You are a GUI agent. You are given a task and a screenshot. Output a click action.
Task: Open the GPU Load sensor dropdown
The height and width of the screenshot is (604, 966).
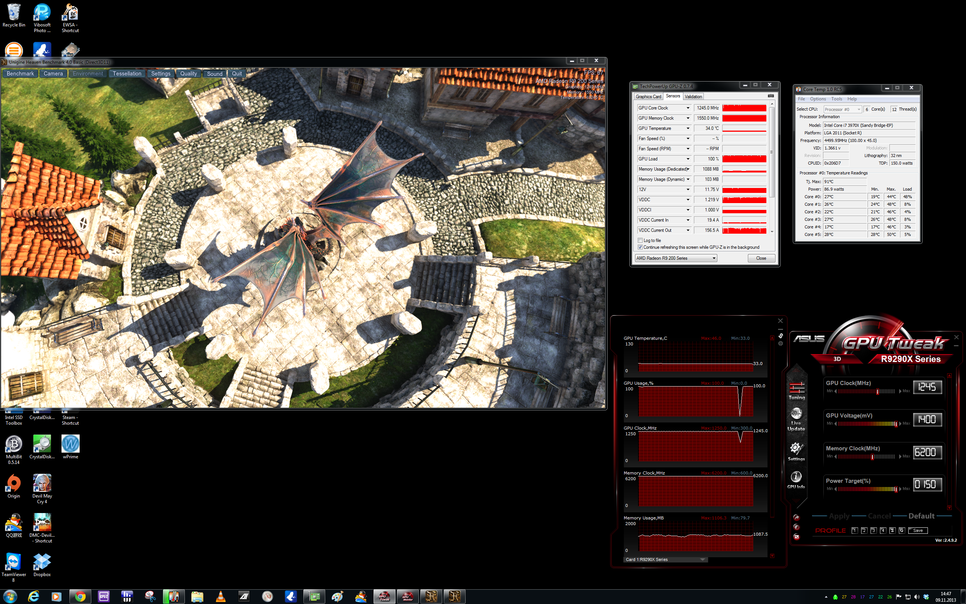pos(688,159)
